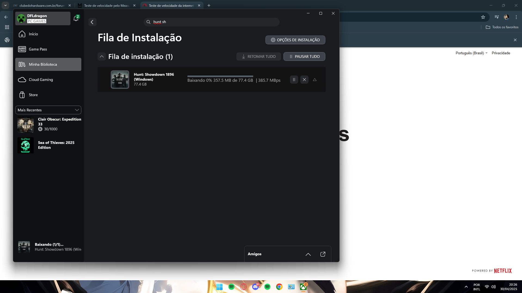This screenshot has height=293, width=522.
Task: Open Opera browser from taskbar
Action: coord(243,287)
